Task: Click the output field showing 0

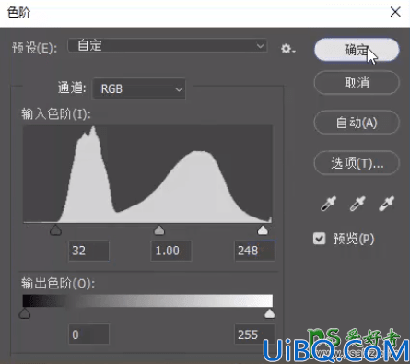Action: [x=88, y=335]
